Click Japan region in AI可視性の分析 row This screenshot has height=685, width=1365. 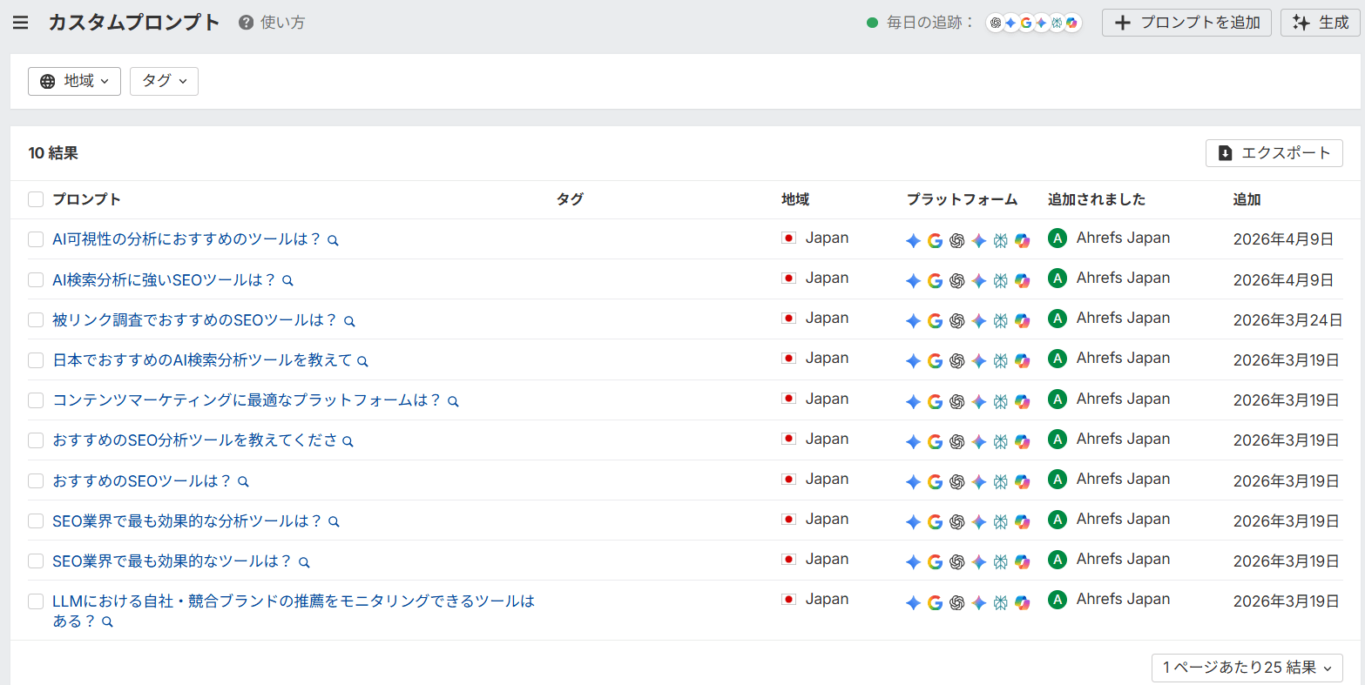click(827, 238)
